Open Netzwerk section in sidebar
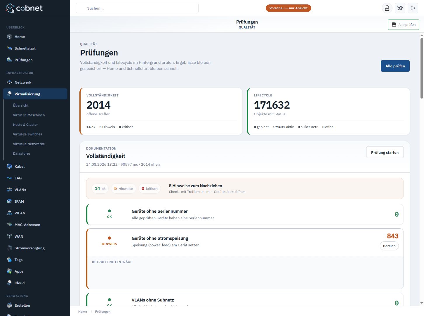This screenshot has height=316, width=424. tap(35, 82)
